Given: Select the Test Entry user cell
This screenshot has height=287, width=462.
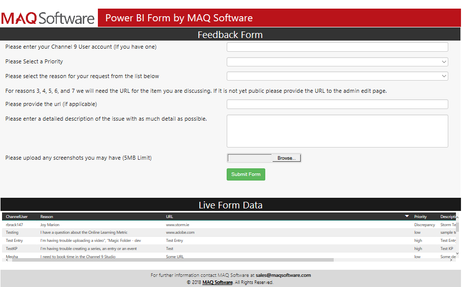Looking at the screenshot, I should 14,240.
